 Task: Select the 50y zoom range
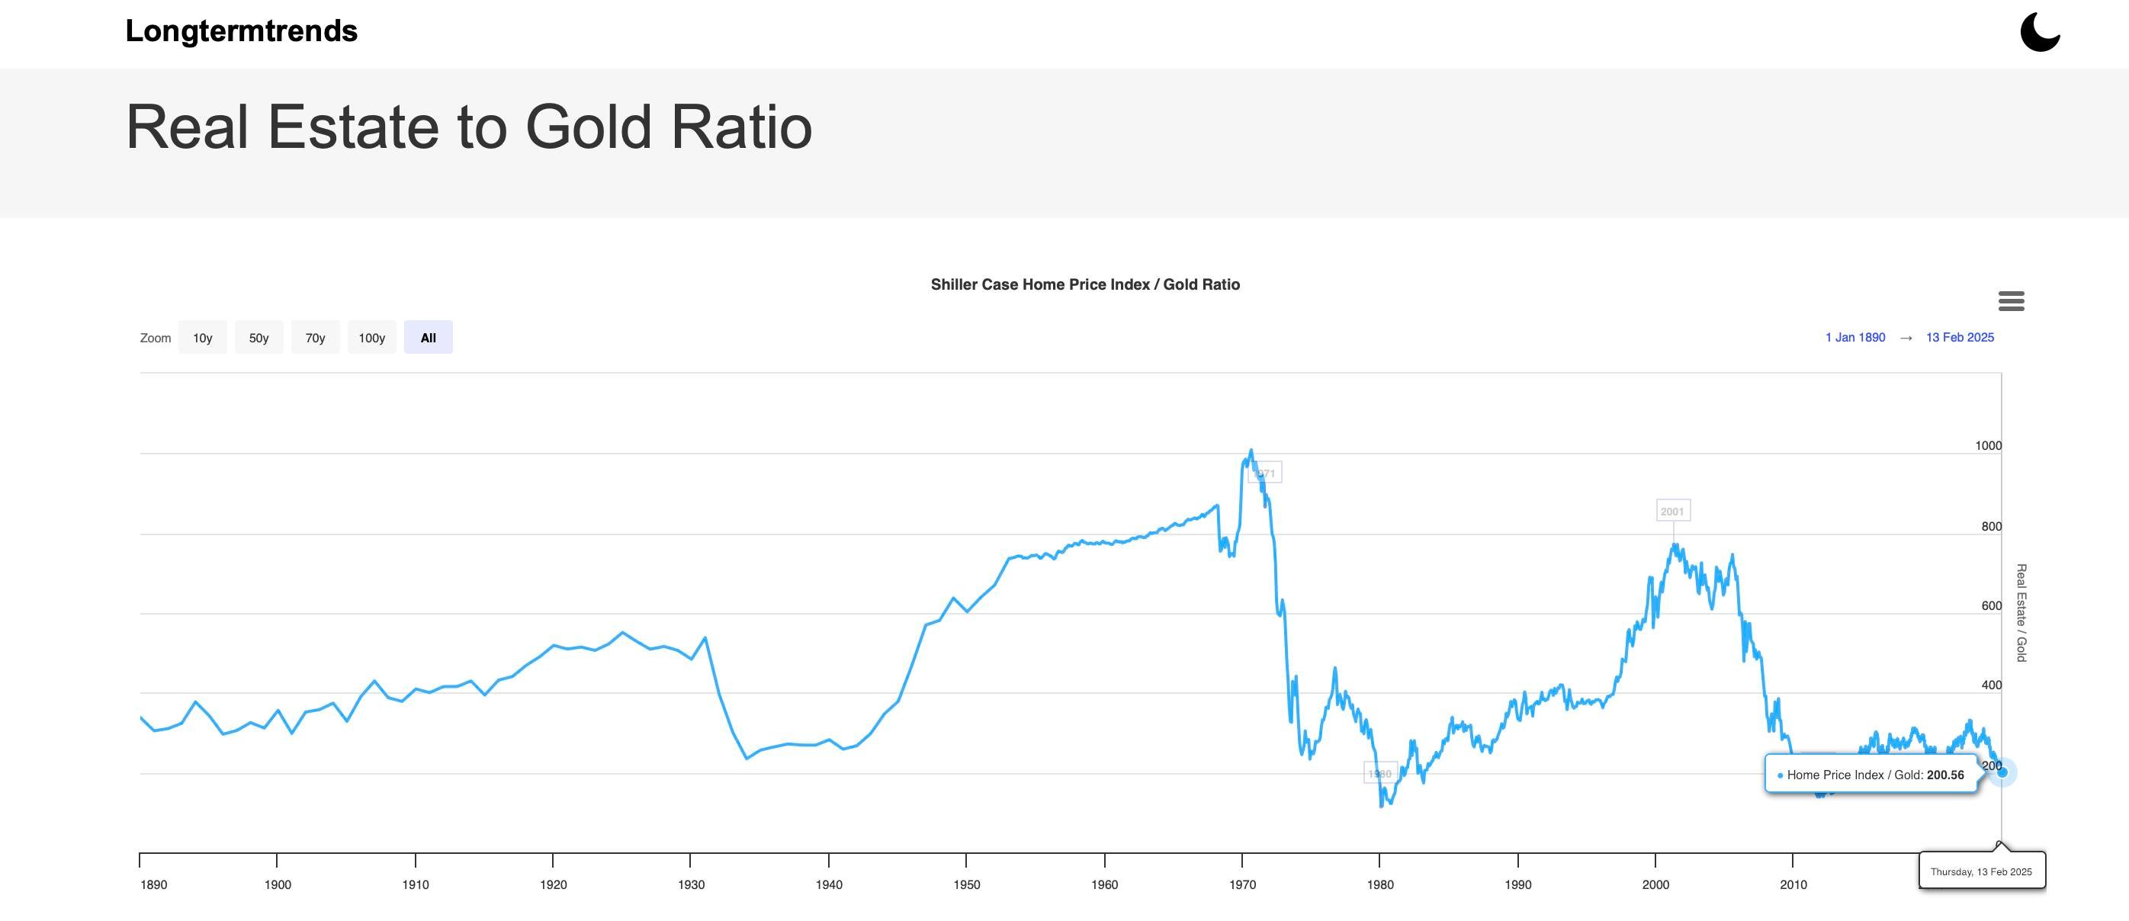258,338
